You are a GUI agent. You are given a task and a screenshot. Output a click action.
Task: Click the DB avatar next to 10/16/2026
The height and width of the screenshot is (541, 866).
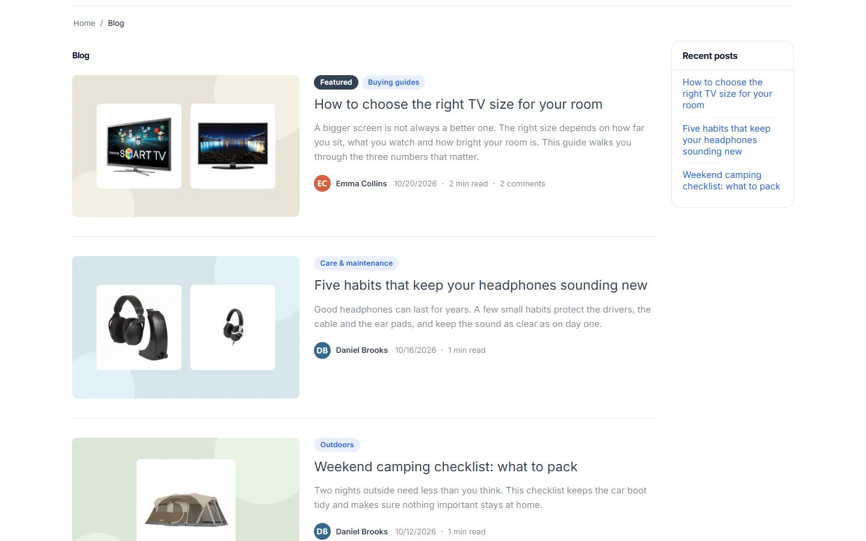coord(322,350)
